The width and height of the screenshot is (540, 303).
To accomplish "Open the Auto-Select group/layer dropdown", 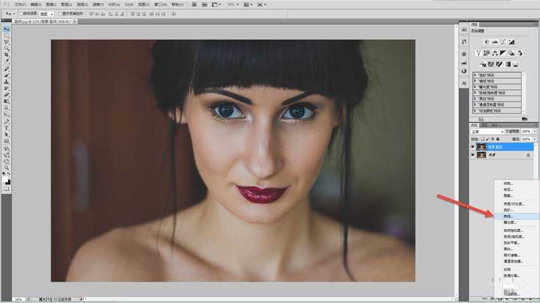I will point(46,13).
